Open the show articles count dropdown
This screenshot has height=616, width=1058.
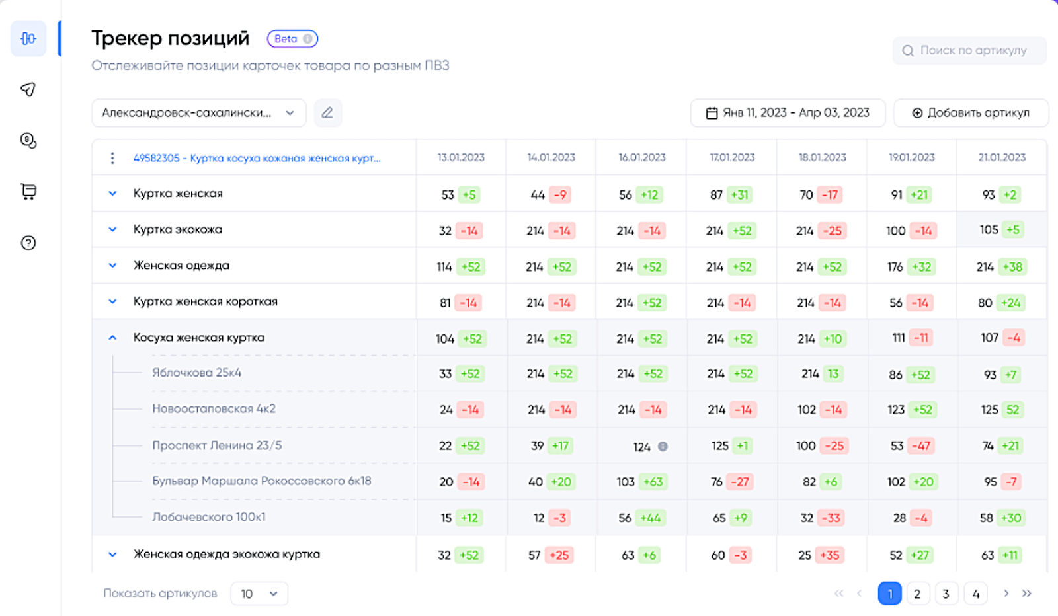point(259,594)
